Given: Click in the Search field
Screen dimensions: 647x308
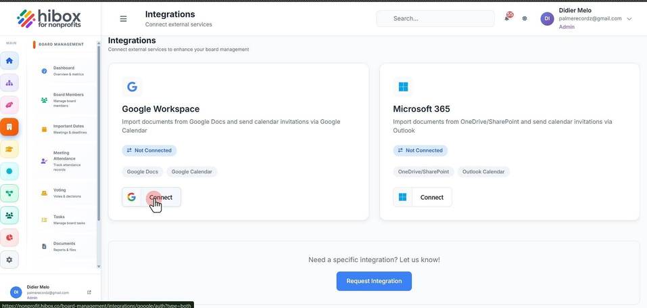Looking at the screenshot, I should point(435,18).
